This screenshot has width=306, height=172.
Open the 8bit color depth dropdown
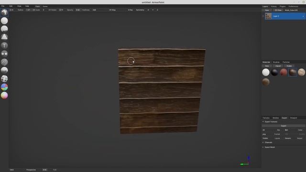(295, 130)
